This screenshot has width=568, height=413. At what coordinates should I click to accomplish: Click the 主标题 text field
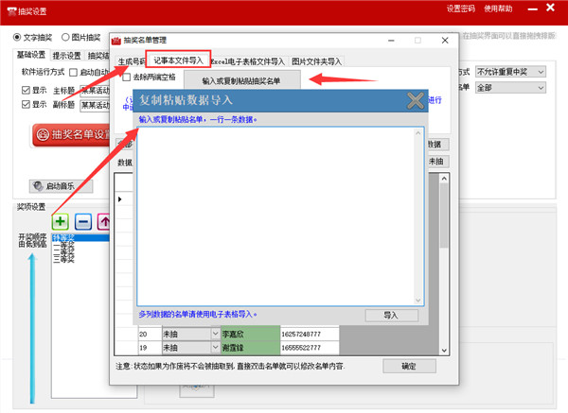[95, 91]
